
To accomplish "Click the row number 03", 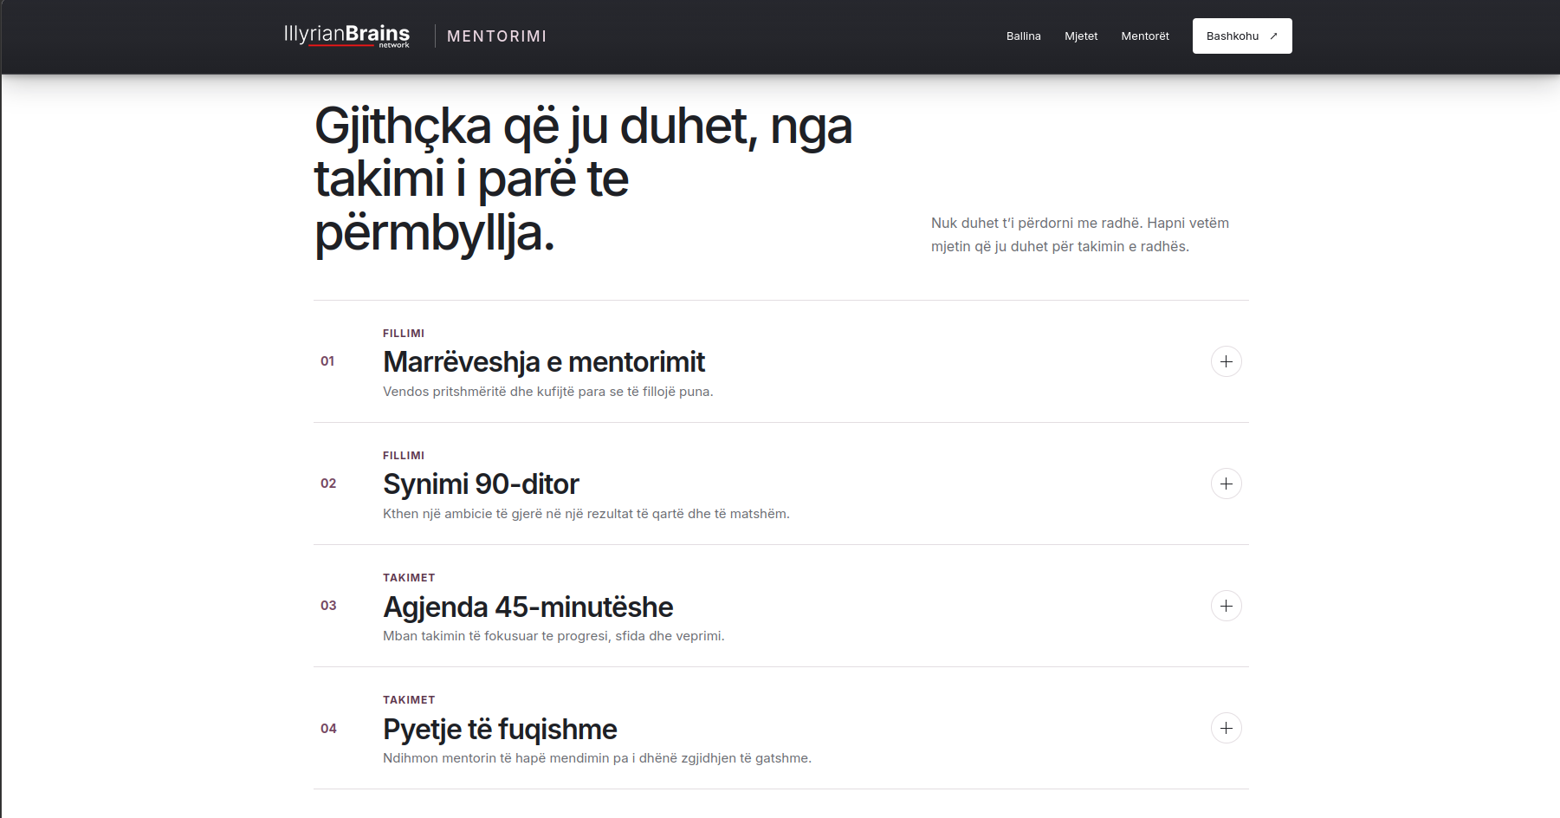I will [x=328, y=606].
